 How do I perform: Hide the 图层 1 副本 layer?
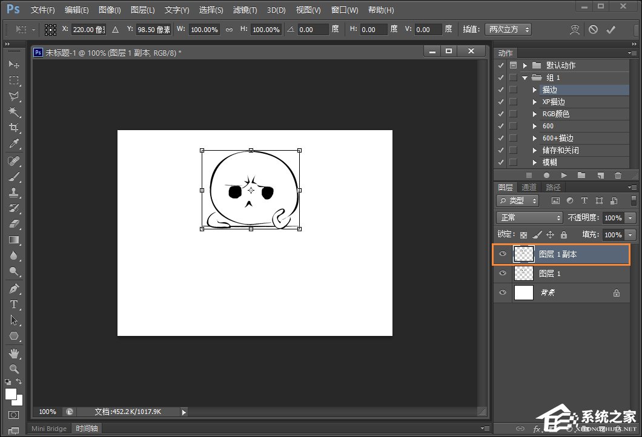(x=502, y=254)
